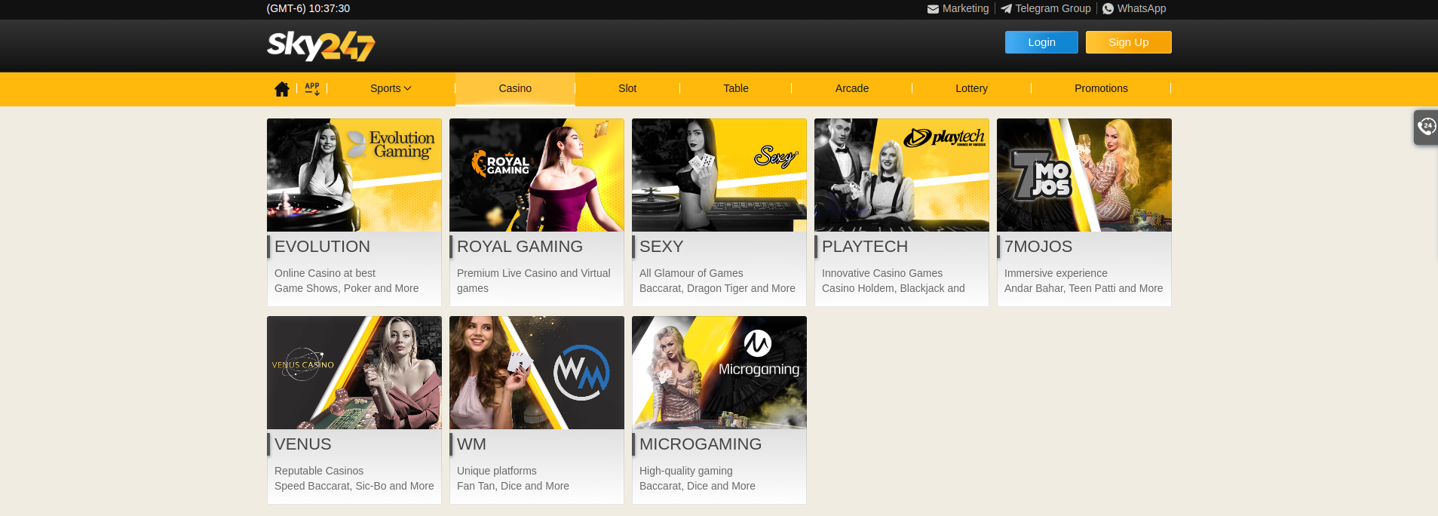Click 'Premium Live Casino and Virtual games' text
This screenshot has width=1438, height=516.
click(534, 281)
